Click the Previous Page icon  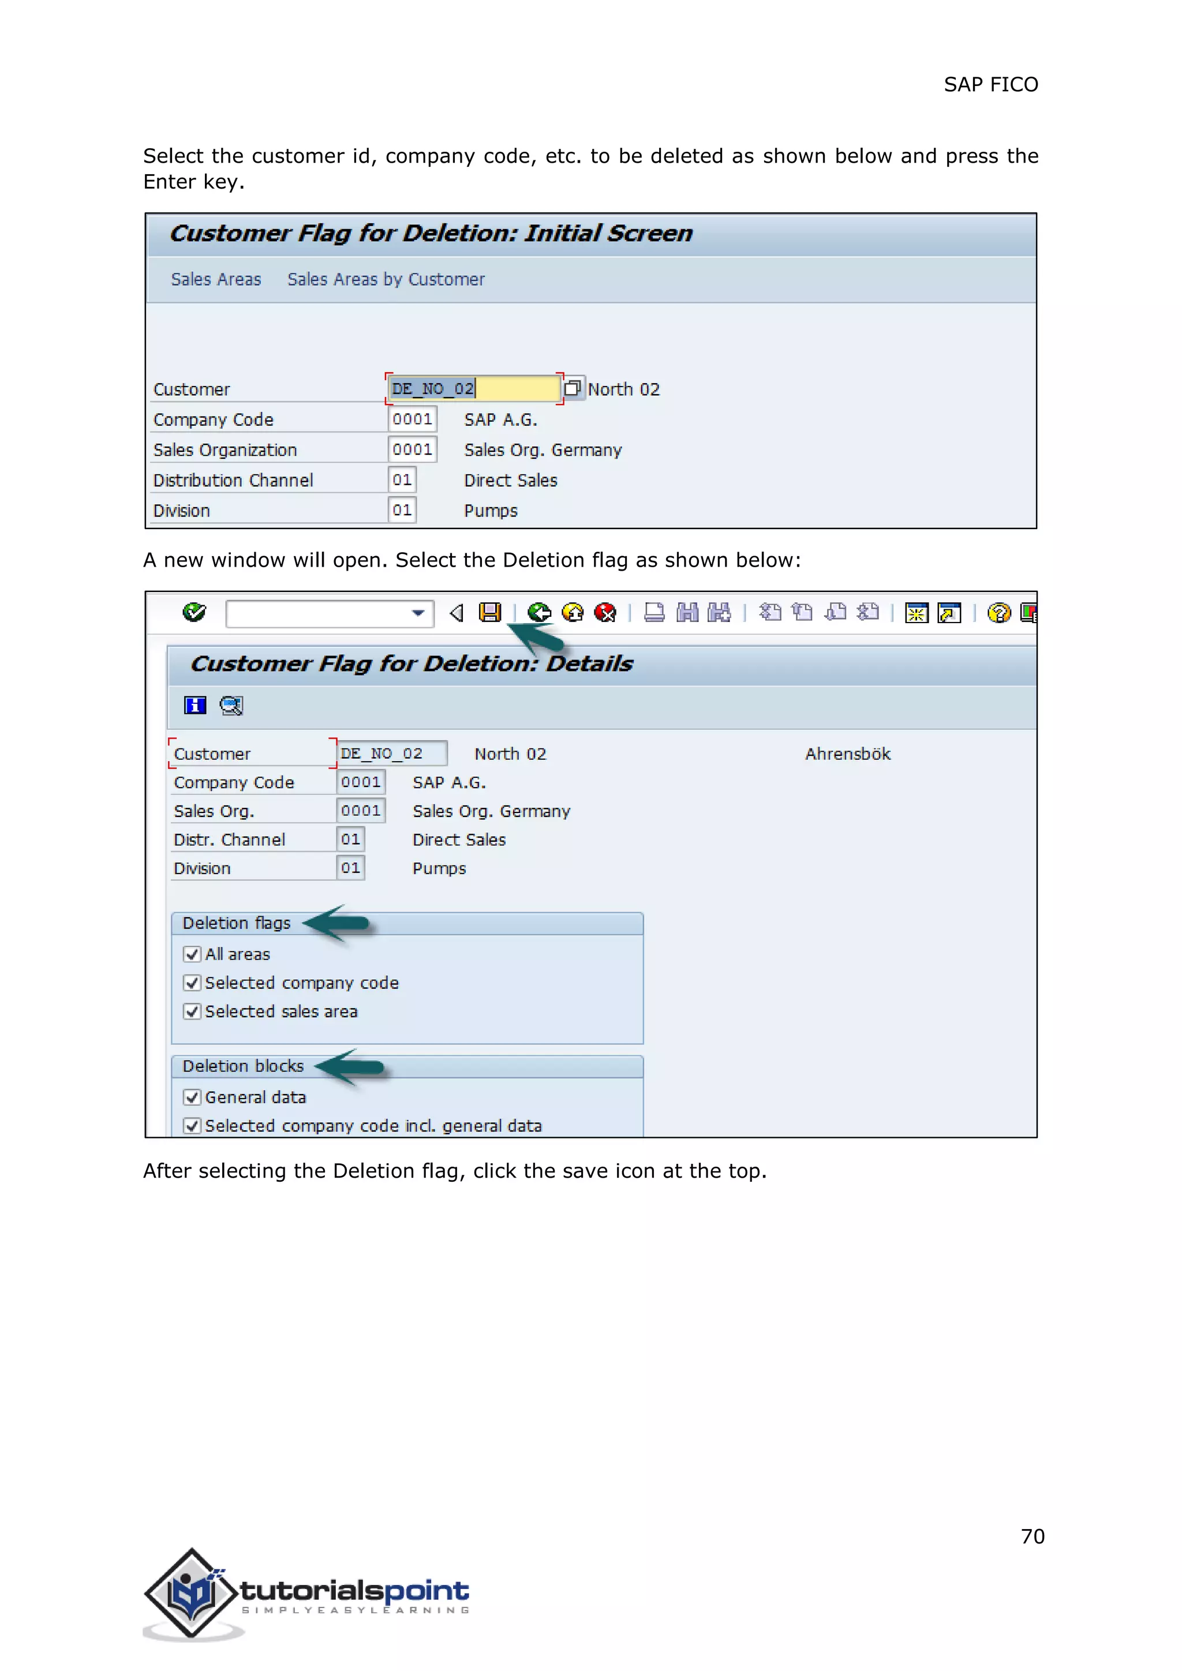[x=803, y=613]
